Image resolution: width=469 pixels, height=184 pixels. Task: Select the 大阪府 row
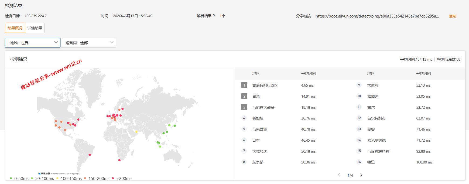coord(408,85)
